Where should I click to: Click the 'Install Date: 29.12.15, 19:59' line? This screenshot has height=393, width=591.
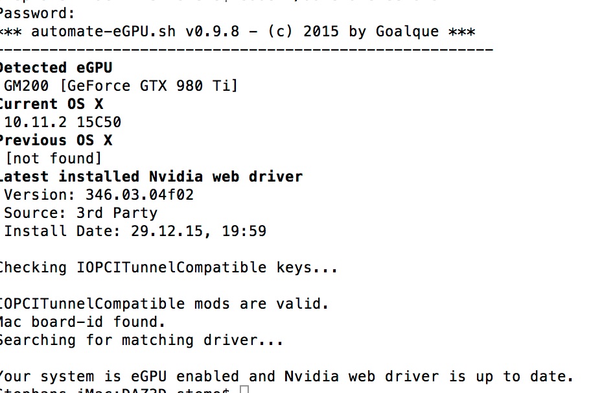pos(135,232)
